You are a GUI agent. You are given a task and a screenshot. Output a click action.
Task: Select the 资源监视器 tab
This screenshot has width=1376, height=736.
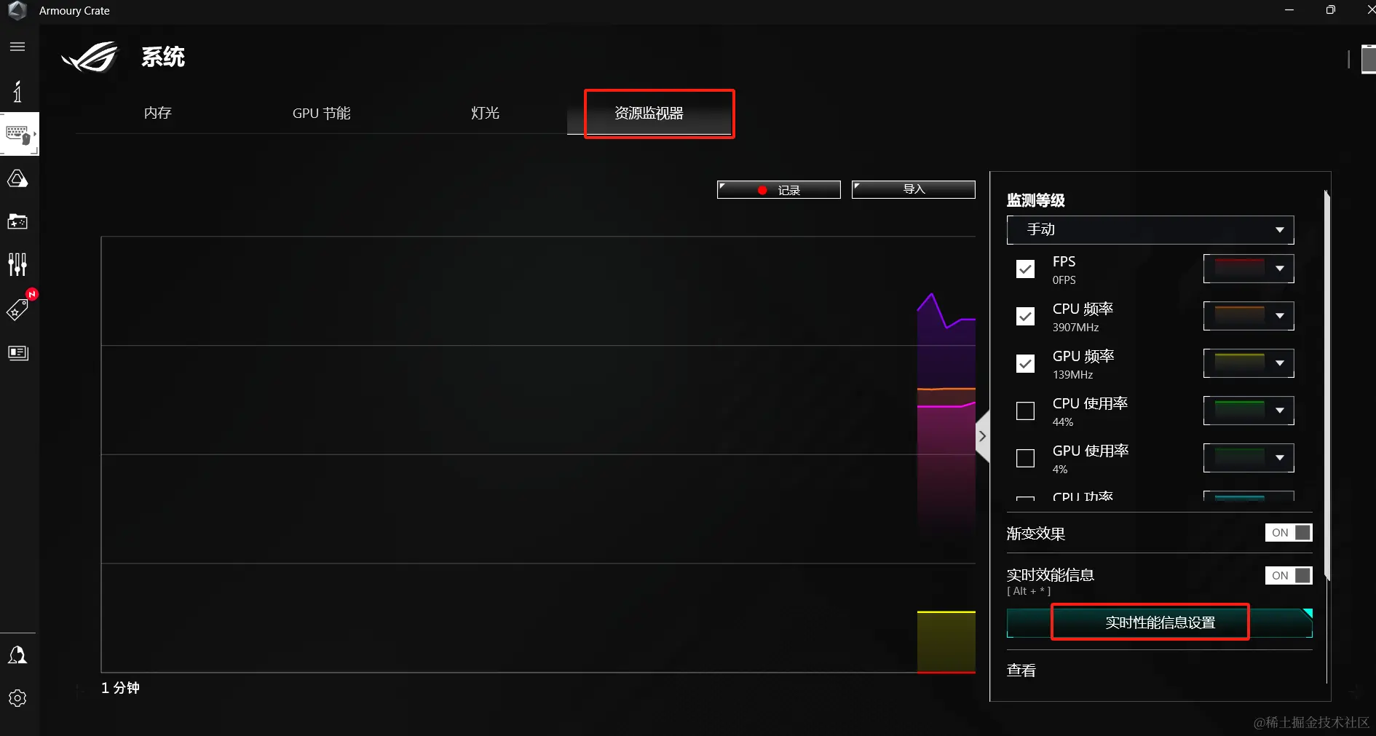(649, 113)
